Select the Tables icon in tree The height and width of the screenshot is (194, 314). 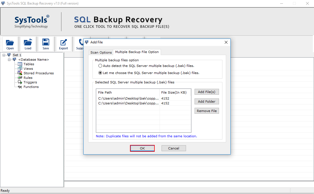pos(20,64)
